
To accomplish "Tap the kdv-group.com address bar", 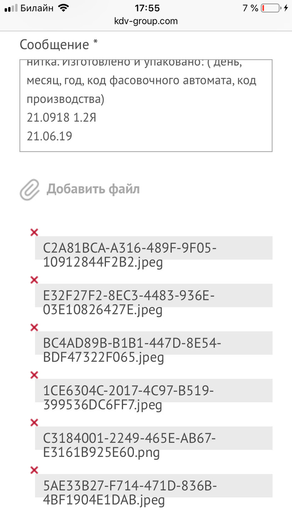I will 146,21.
